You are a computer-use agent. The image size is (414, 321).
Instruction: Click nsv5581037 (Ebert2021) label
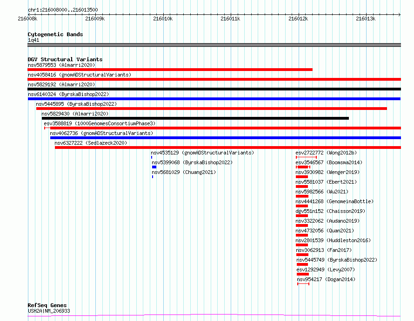pyautogui.click(x=326, y=182)
